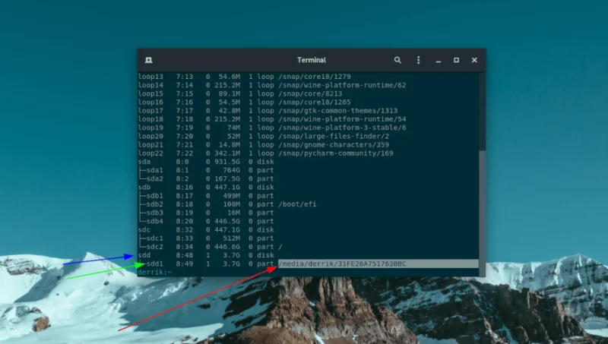Click the /snap/wine-platform-3-stable/6 path

pyautogui.click(x=342, y=128)
